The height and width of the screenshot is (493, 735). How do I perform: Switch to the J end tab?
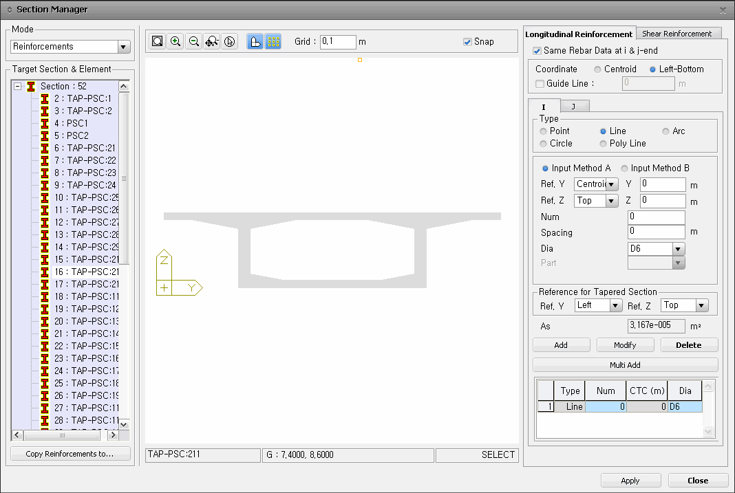pos(574,107)
